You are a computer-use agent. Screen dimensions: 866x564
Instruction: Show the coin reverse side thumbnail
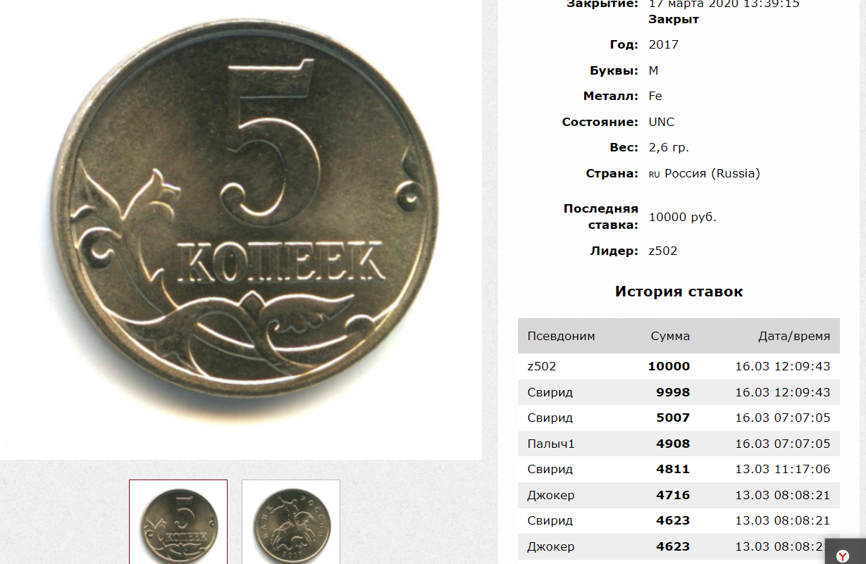click(x=291, y=522)
